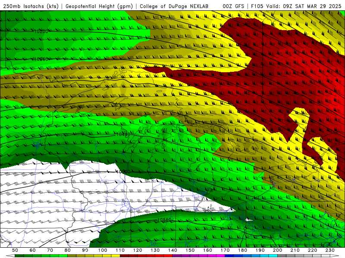Click the 200 value on the color scale
Image resolution: width=345 pixels, height=258 pixels.
click(x=277, y=250)
